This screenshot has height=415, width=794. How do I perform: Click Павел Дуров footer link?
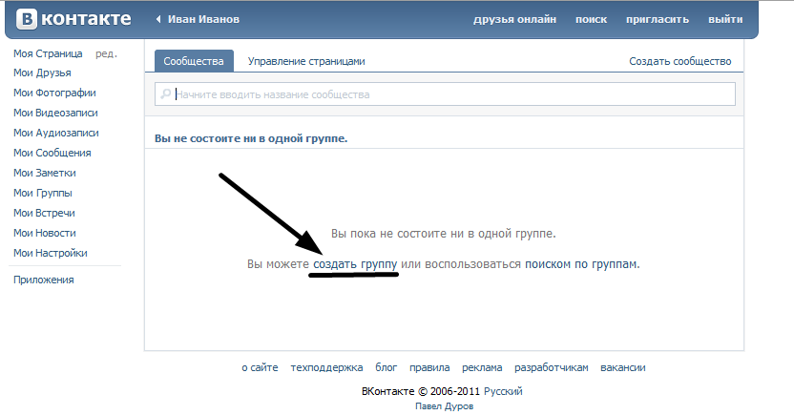point(444,405)
